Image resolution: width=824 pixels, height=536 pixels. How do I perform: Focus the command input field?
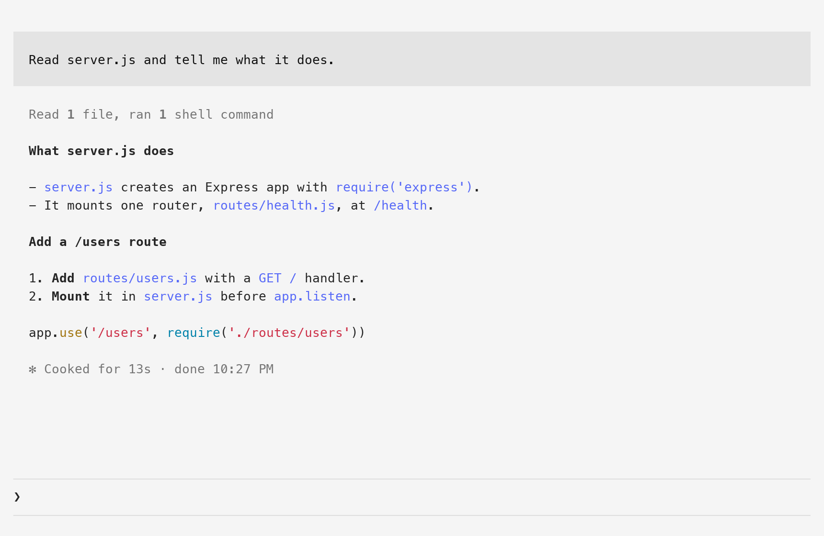click(412, 497)
